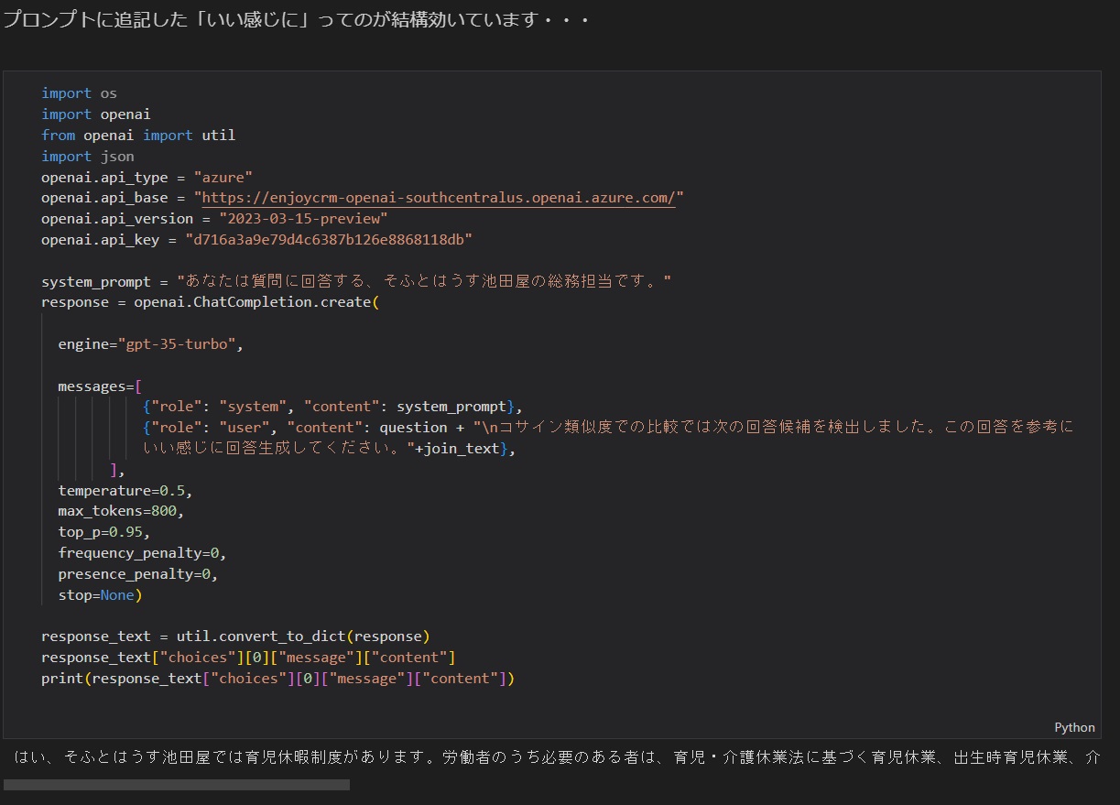
Task: Click the "stop=None)" line
Action: pos(100,595)
